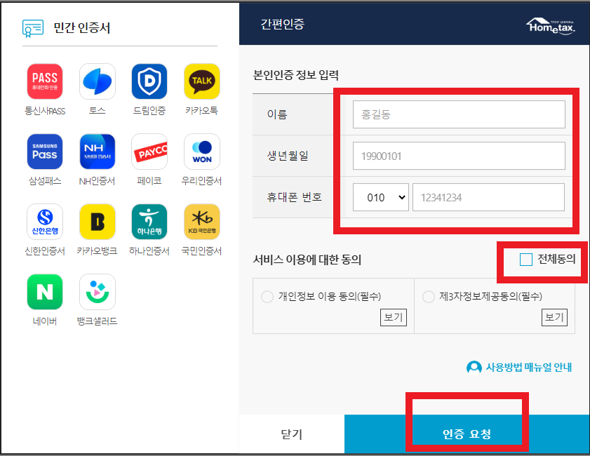Click the 간편인증 header title
Viewport: 590px width, 456px height.
click(283, 24)
